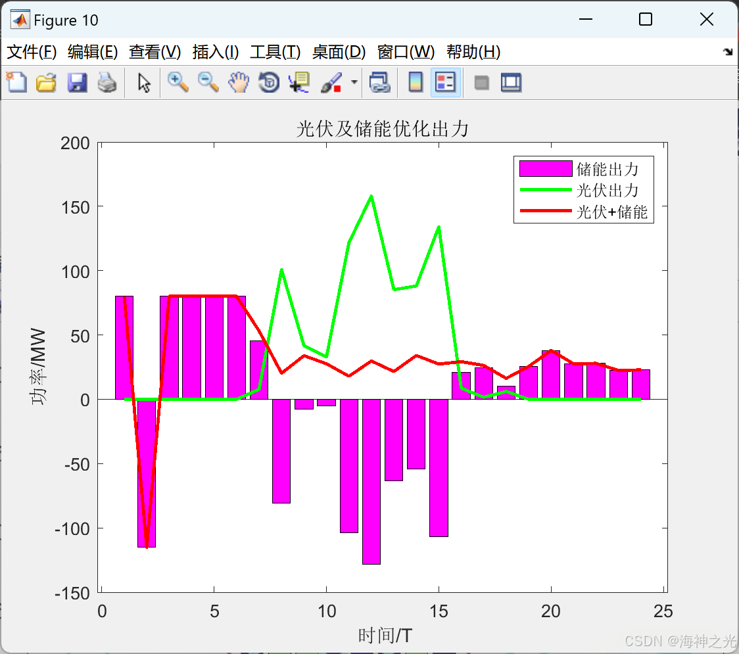Open the 编辑(E) menu
The width and height of the screenshot is (739, 654).
92,52
